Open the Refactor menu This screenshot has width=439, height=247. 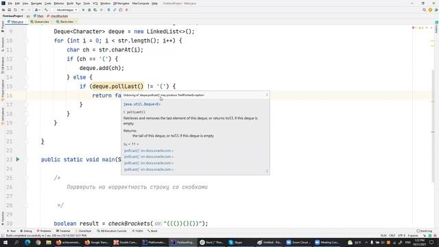(x=59, y=3)
